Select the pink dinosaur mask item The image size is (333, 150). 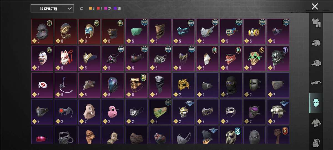pos(113,112)
